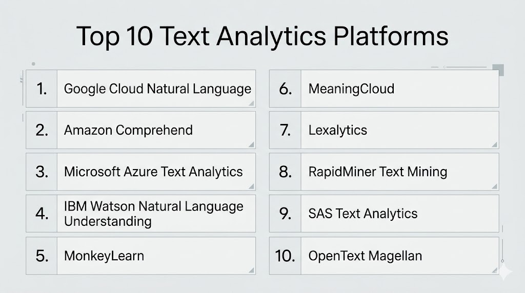
Task: Click the sparkle icon in bottom-right corner
Action: [504, 273]
